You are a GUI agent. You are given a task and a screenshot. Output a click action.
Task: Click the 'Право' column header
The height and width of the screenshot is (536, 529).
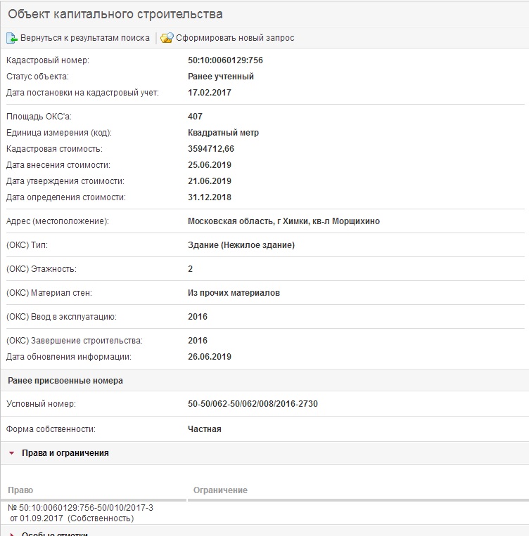(20, 490)
